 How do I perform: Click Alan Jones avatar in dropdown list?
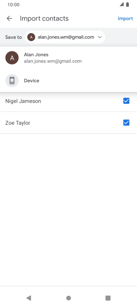click(12, 58)
